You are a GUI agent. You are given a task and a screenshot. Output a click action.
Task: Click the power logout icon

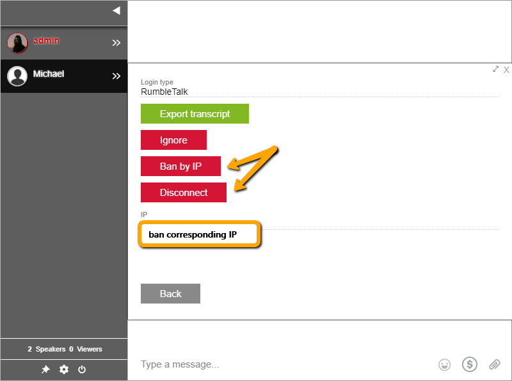(82, 369)
